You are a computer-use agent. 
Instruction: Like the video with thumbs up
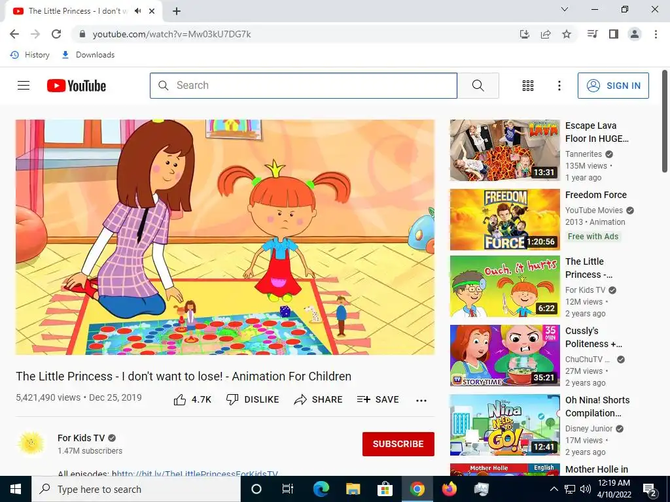193,399
